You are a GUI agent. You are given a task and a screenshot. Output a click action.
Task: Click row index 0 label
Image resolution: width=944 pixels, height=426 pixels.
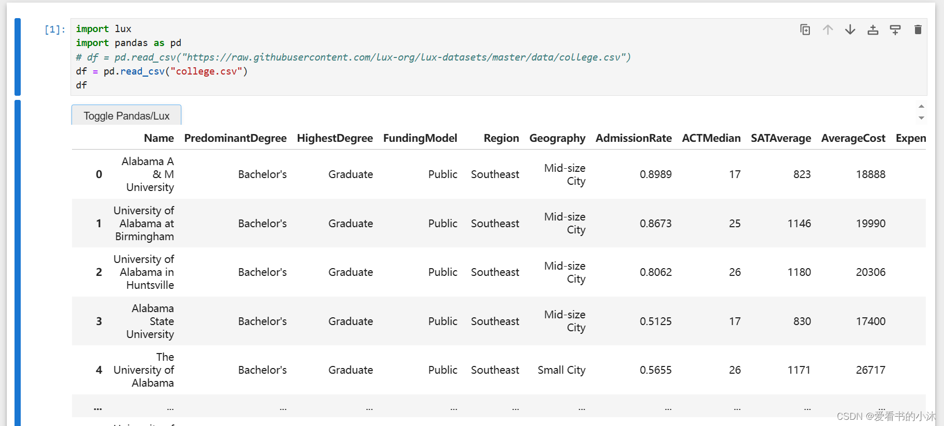point(99,174)
